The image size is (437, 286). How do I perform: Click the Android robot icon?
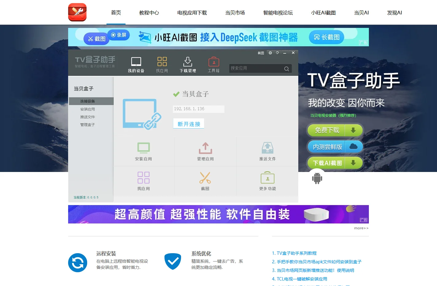[x=317, y=178]
